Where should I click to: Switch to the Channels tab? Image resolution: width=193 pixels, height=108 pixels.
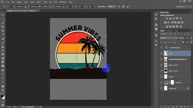click(169, 31)
